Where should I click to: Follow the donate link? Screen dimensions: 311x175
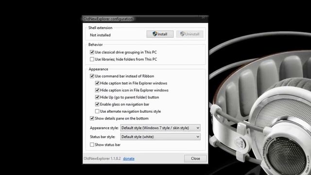[x=129, y=158]
